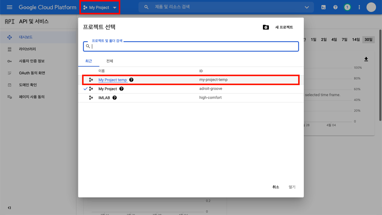Screen dimensions: 382x215
Task: Click the my-project-temp ID cell
Action: 213,80
